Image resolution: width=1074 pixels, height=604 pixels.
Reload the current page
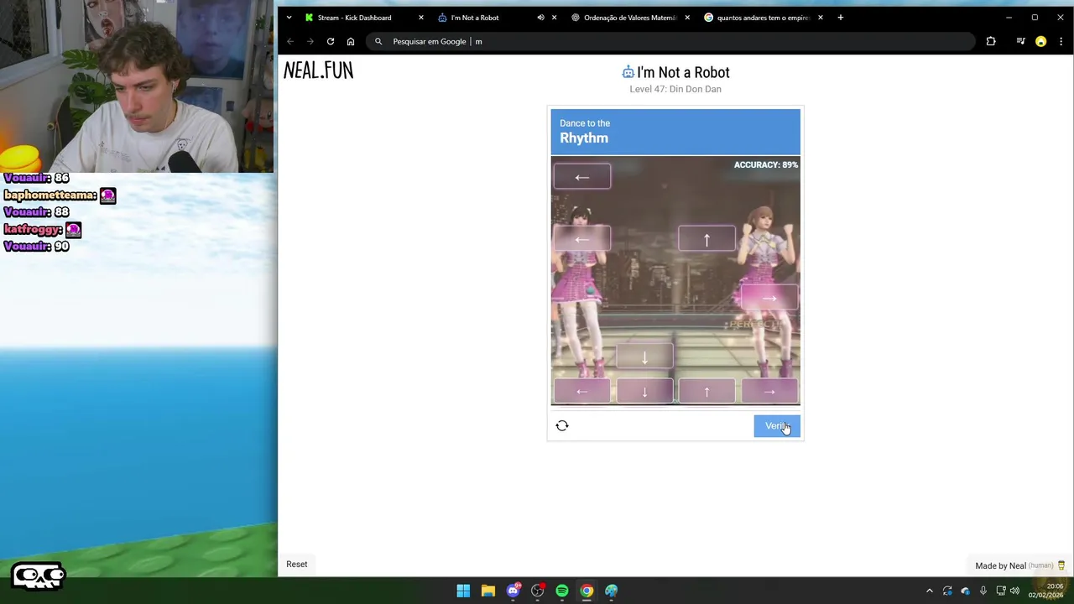(331, 41)
